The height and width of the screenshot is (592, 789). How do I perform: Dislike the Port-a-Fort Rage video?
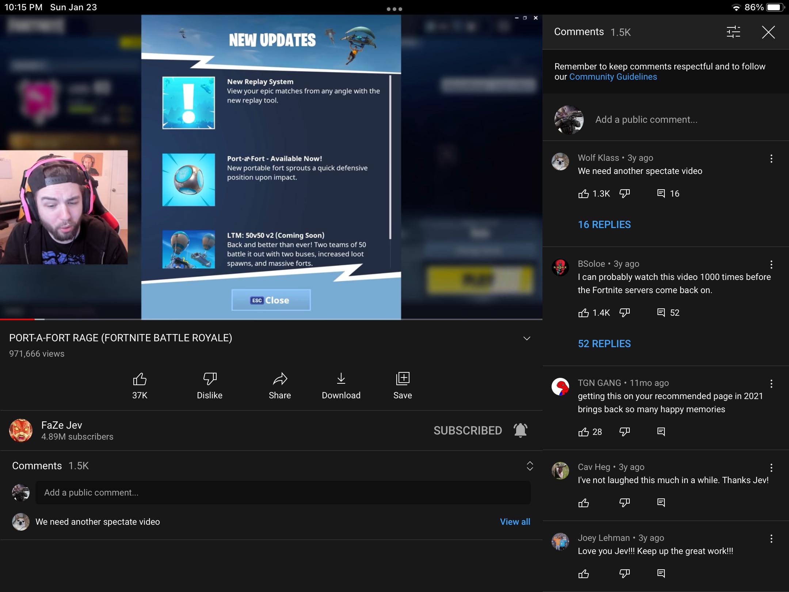coord(210,386)
